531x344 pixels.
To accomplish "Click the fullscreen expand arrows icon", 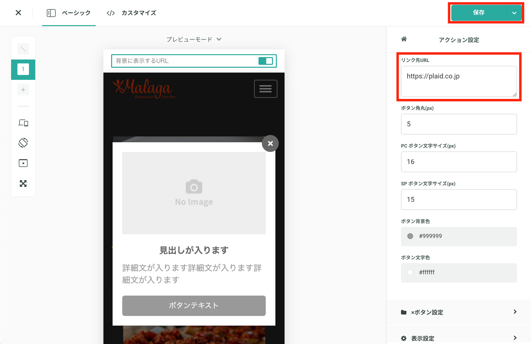I will (23, 183).
